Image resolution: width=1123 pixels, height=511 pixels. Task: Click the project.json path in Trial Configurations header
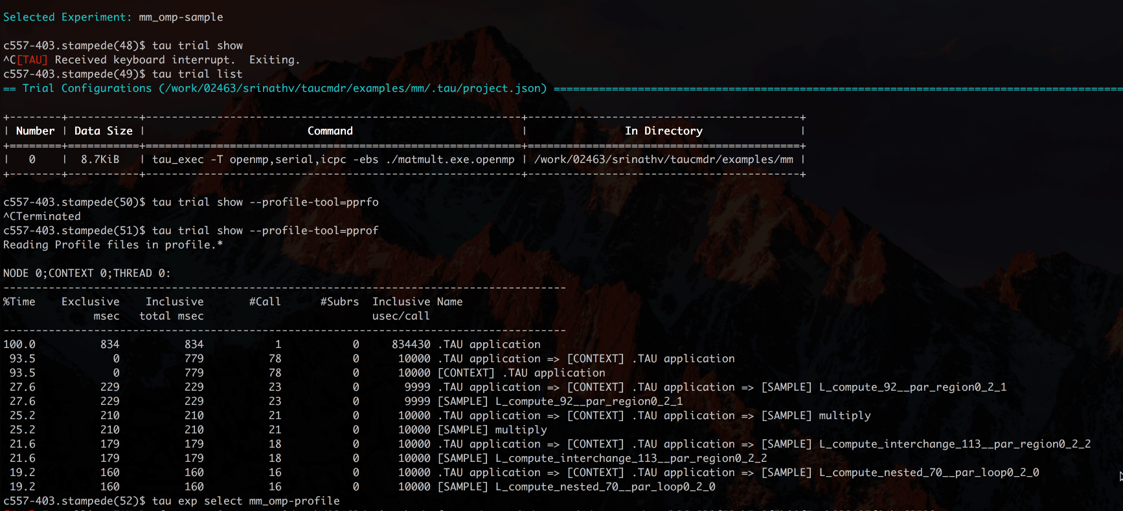pos(353,89)
